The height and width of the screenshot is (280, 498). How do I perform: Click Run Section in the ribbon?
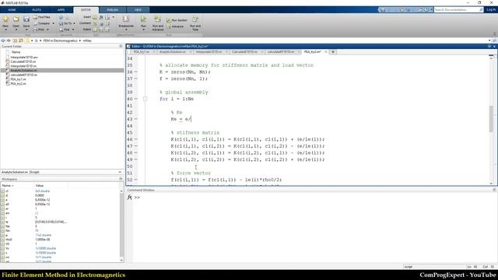point(177,20)
